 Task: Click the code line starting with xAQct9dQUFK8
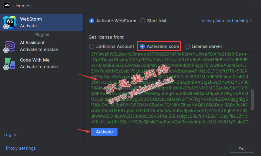point(169,110)
